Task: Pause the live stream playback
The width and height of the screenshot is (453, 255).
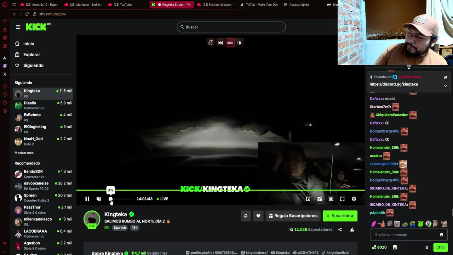Action: 87,199
